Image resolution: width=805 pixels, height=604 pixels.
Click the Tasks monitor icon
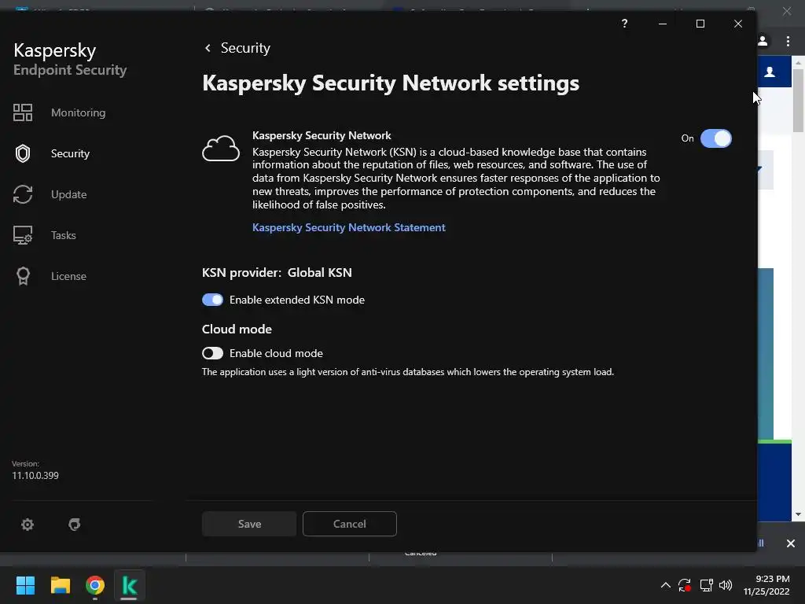(23, 235)
